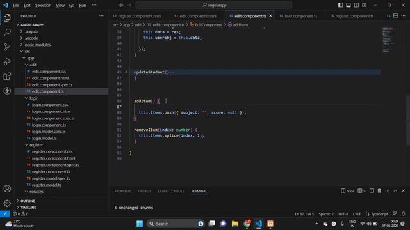Open the Selection menu
Screen dimensions: 410x230
click(x=43, y=5)
